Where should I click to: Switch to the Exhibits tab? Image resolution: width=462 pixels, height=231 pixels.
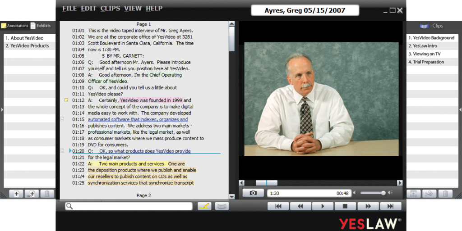(x=41, y=26)
